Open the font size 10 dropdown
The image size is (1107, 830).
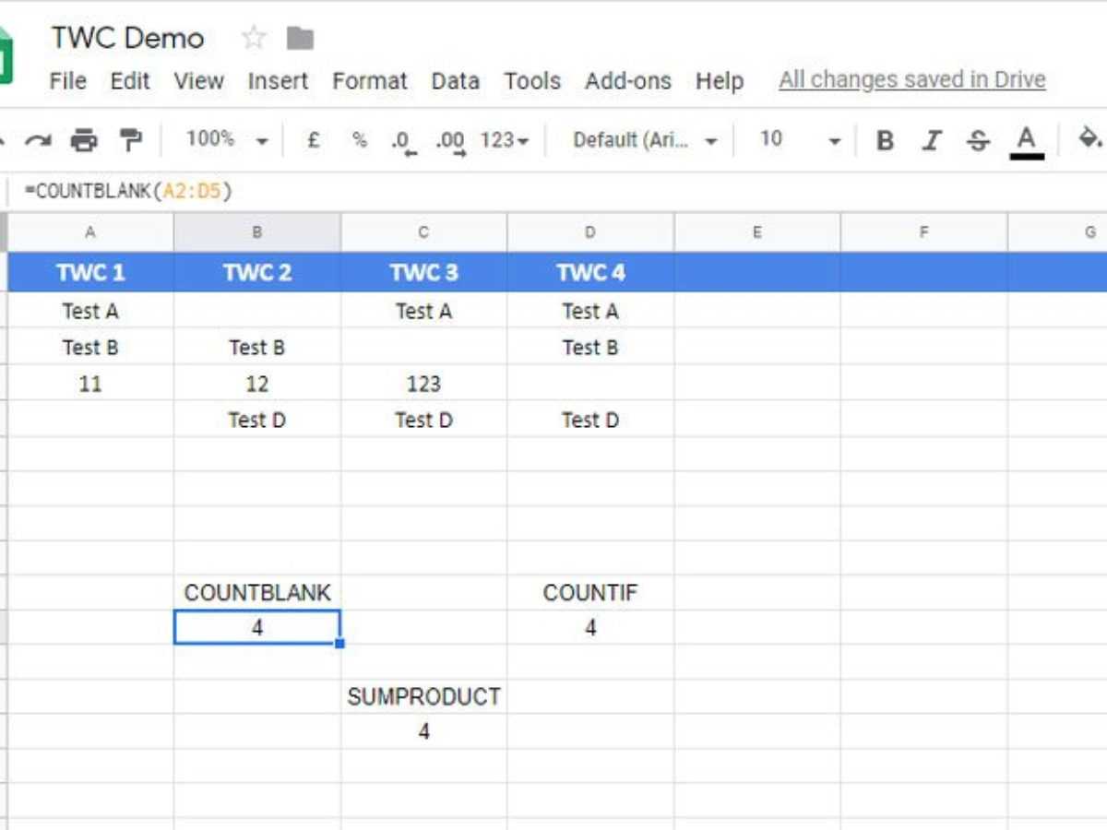tap(800, 140)
